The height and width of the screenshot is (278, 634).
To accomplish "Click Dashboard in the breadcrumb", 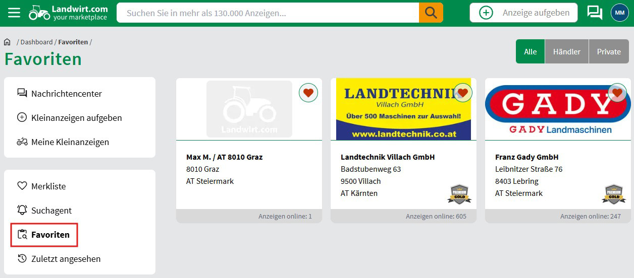I will click(x=36, y=42).
